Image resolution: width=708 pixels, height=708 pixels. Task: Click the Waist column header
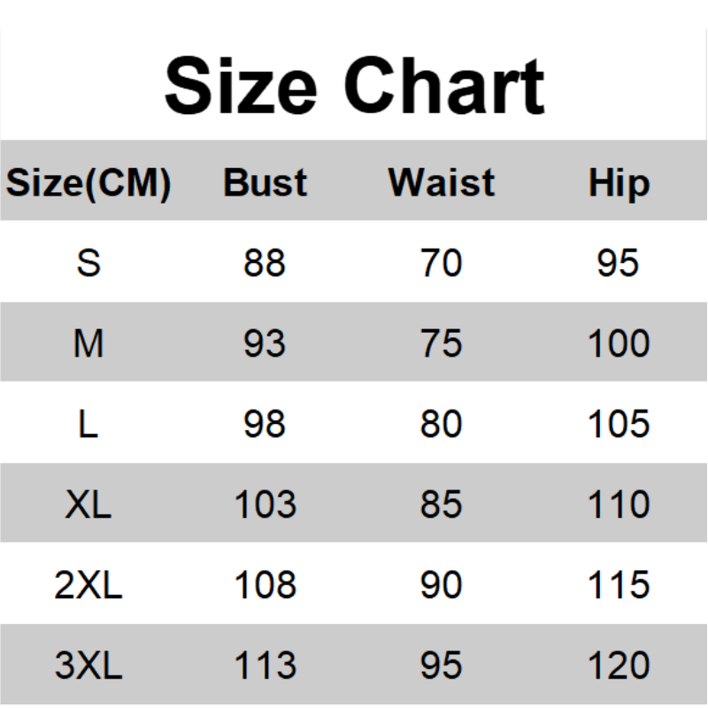point(442,183)
